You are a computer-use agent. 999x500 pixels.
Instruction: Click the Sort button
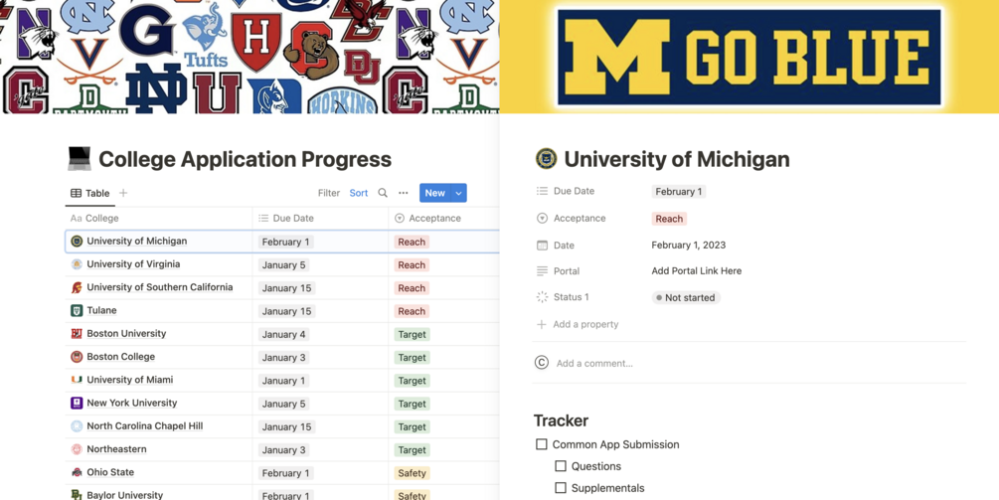[359, 193]
